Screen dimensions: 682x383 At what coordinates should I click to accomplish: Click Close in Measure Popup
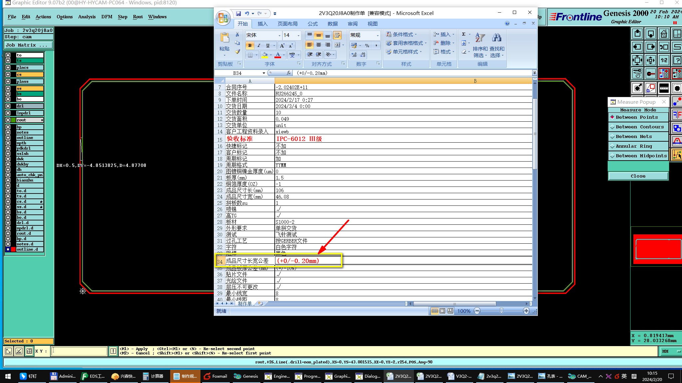tap(638, 176)
